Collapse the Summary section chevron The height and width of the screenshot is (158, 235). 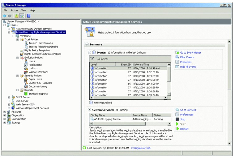pyautogui.click(x=87, y=44)
